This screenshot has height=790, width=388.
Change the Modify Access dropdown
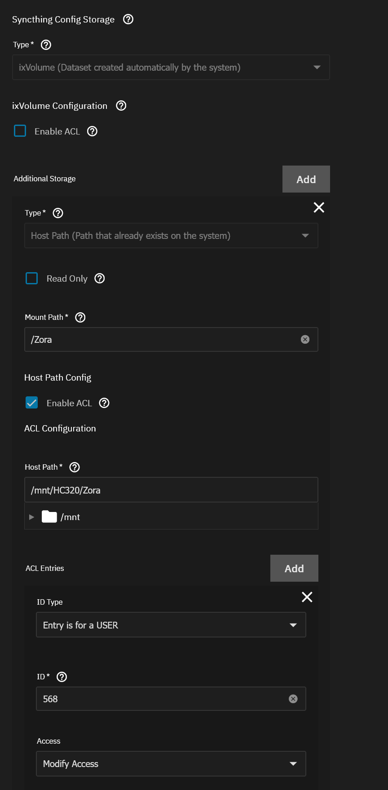pos(171,763)
